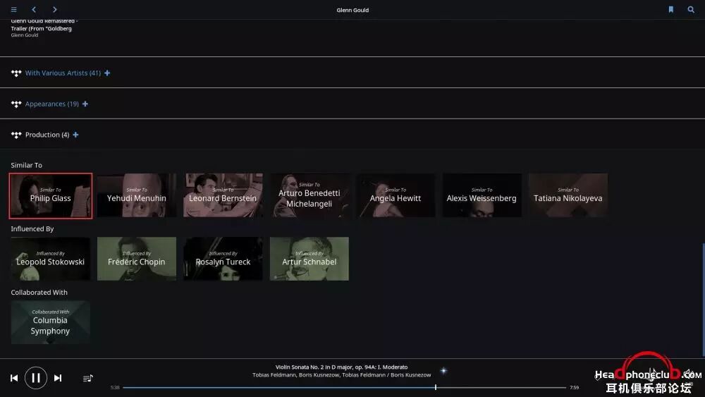Screen dimensions: 705x397
Task: Click the Collaborated With section heading
Action: click(x=39, y=292)
